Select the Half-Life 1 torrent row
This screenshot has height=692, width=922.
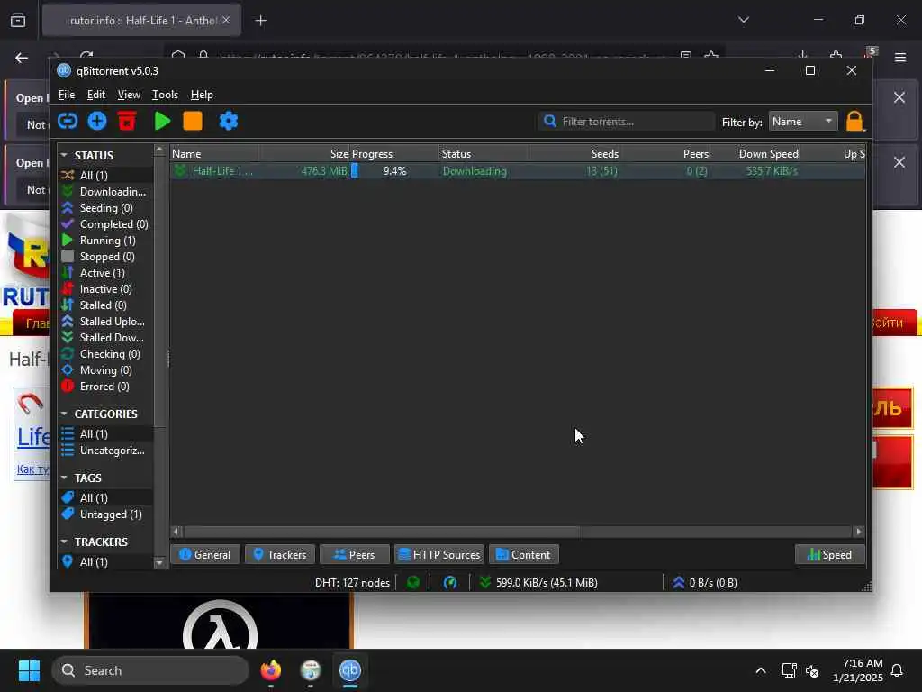click(518, 171)
